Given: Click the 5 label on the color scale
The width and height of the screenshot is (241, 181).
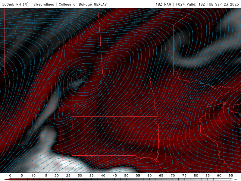Looking at the screenshot, I should coord(22,176).
